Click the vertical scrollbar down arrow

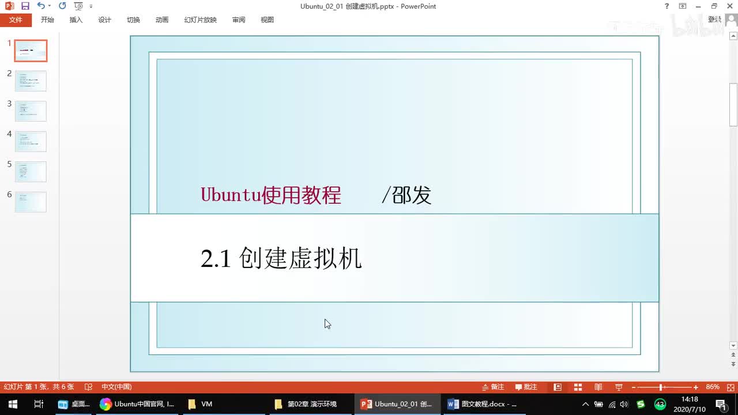point(733,346)
